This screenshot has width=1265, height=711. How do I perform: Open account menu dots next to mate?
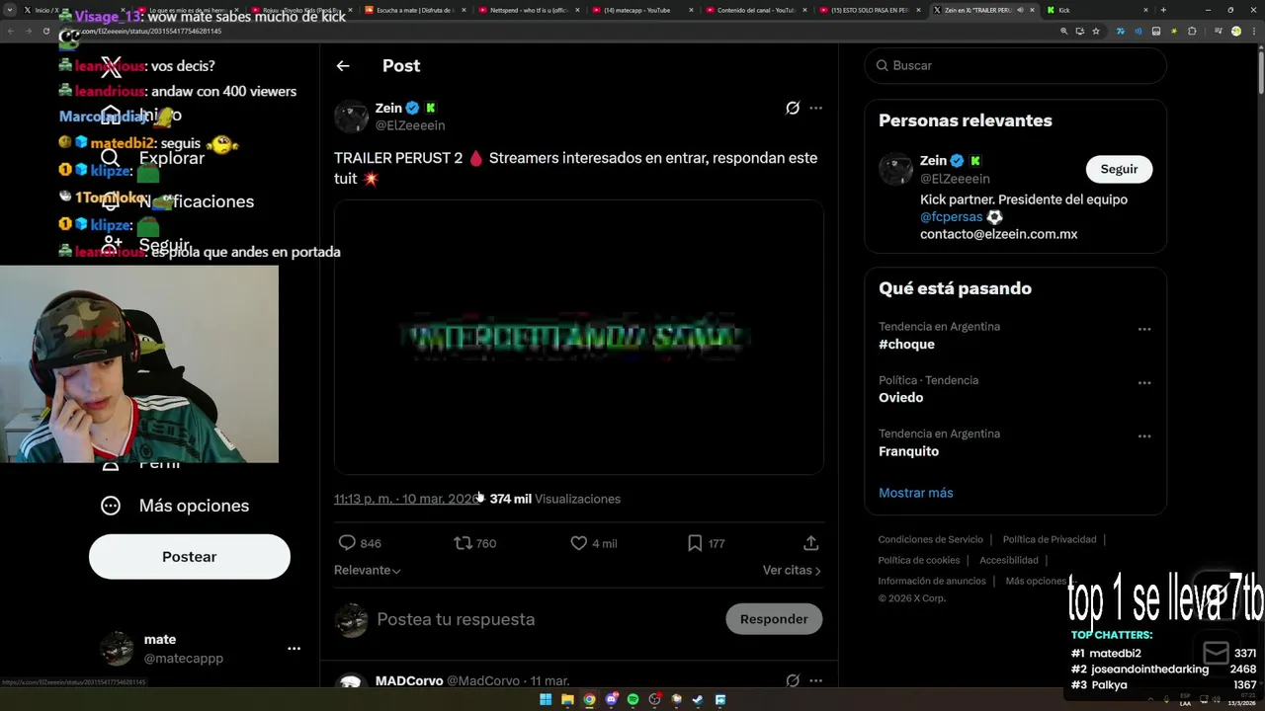pyautogui.click(x=294, y=649)
